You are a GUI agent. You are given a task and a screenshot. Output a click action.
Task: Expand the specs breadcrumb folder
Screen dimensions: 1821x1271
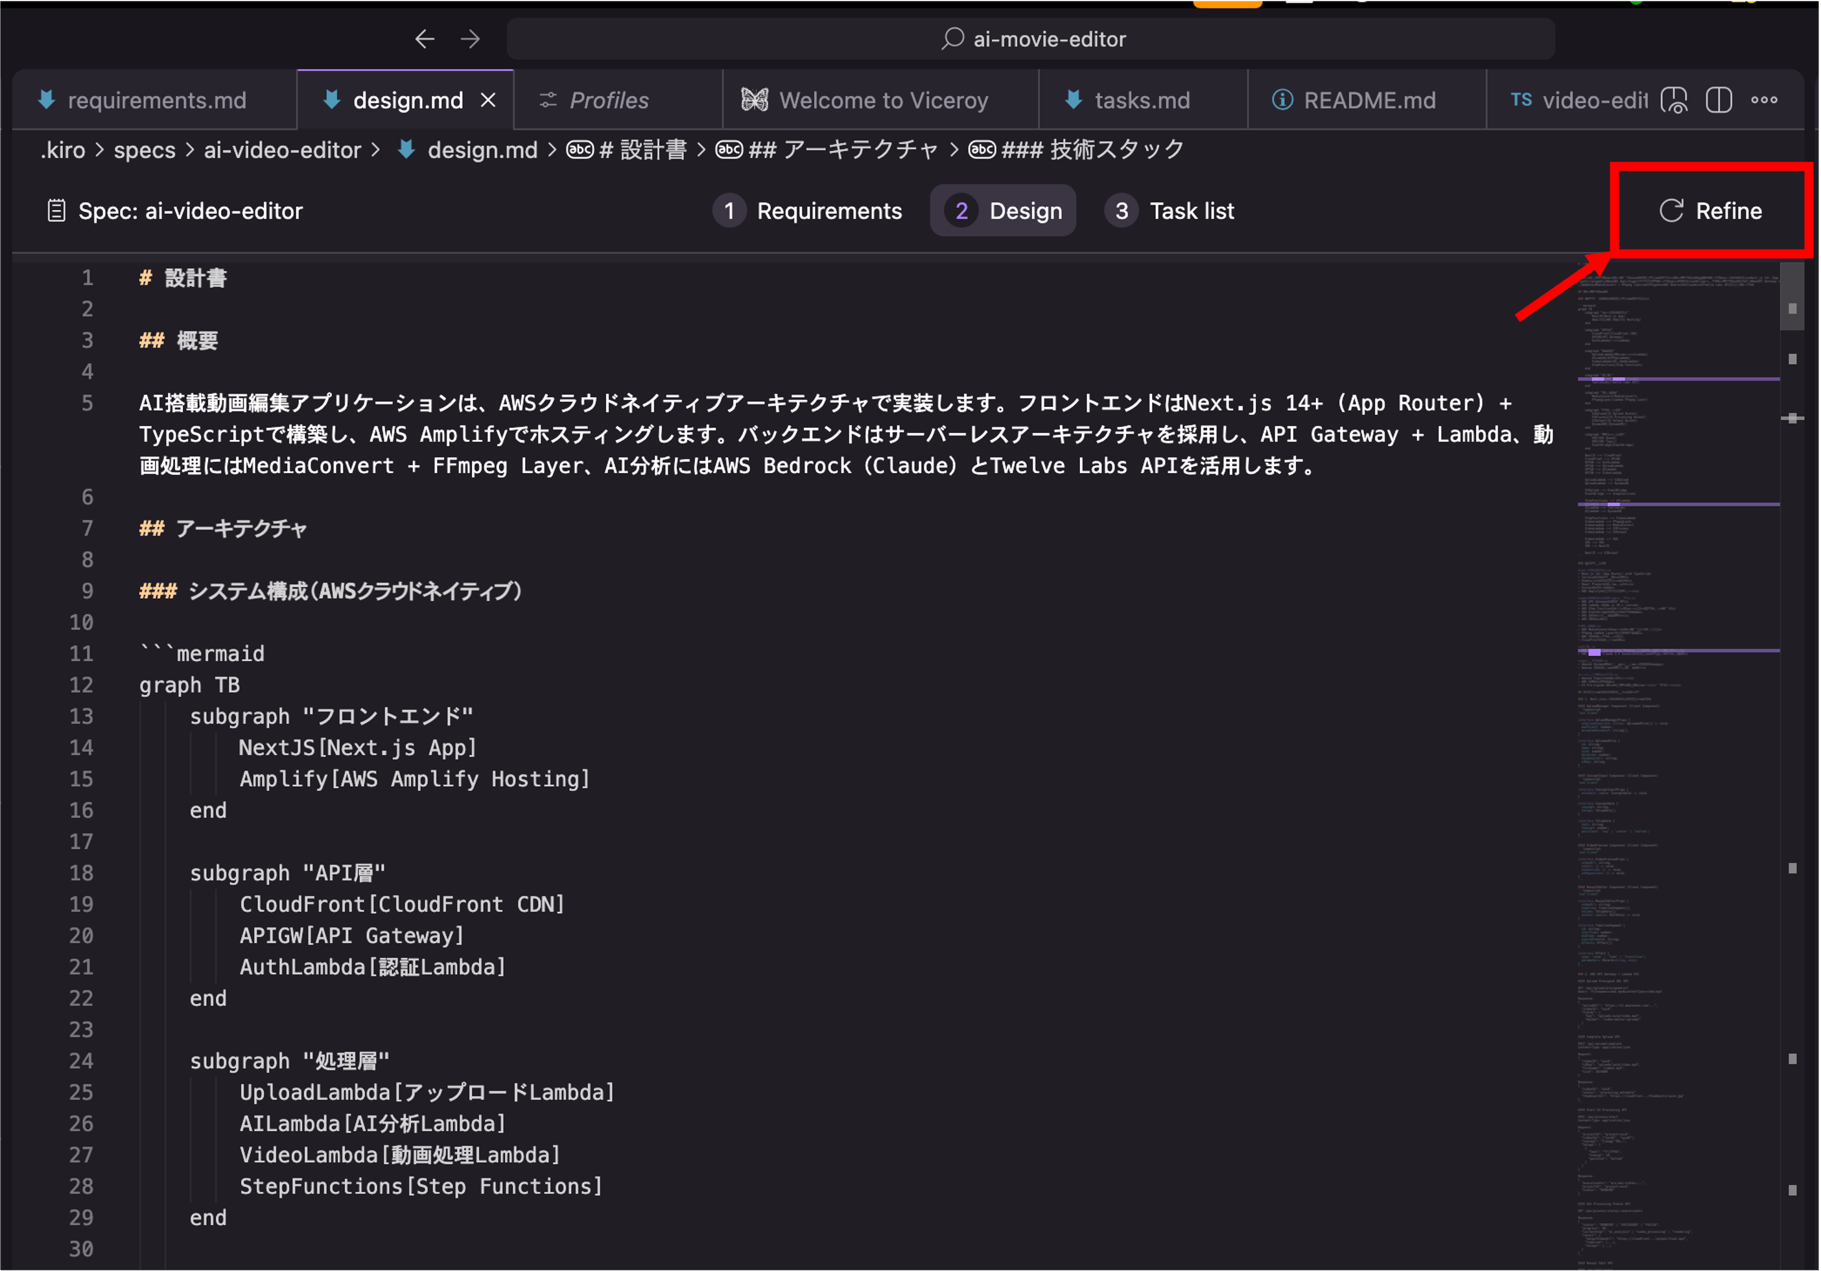145,150
